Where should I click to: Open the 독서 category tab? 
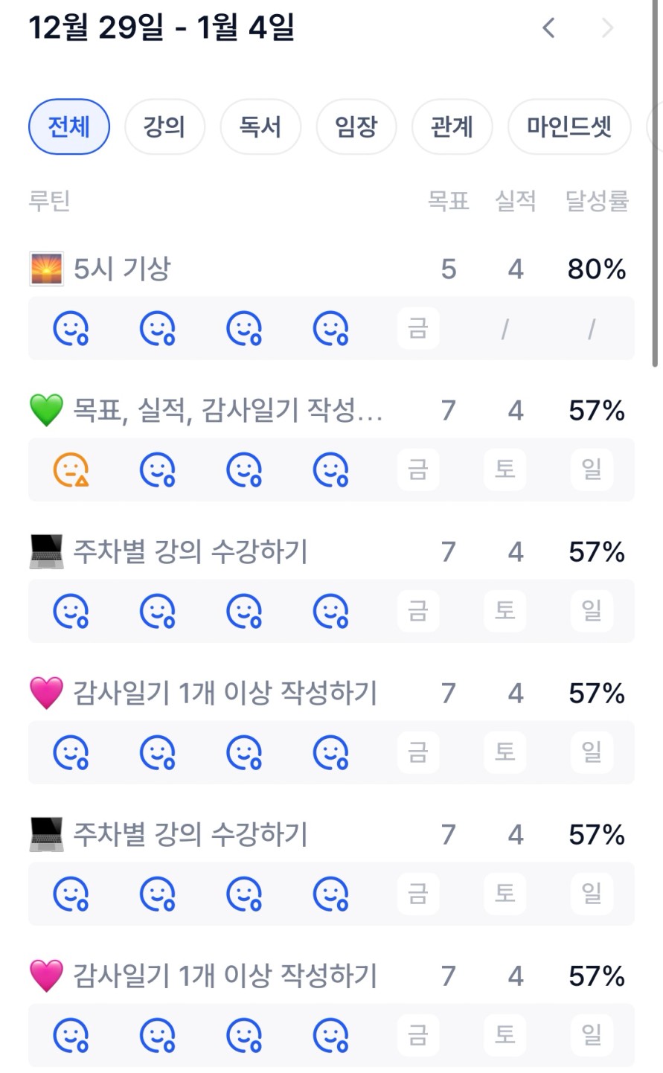[260, 126]
